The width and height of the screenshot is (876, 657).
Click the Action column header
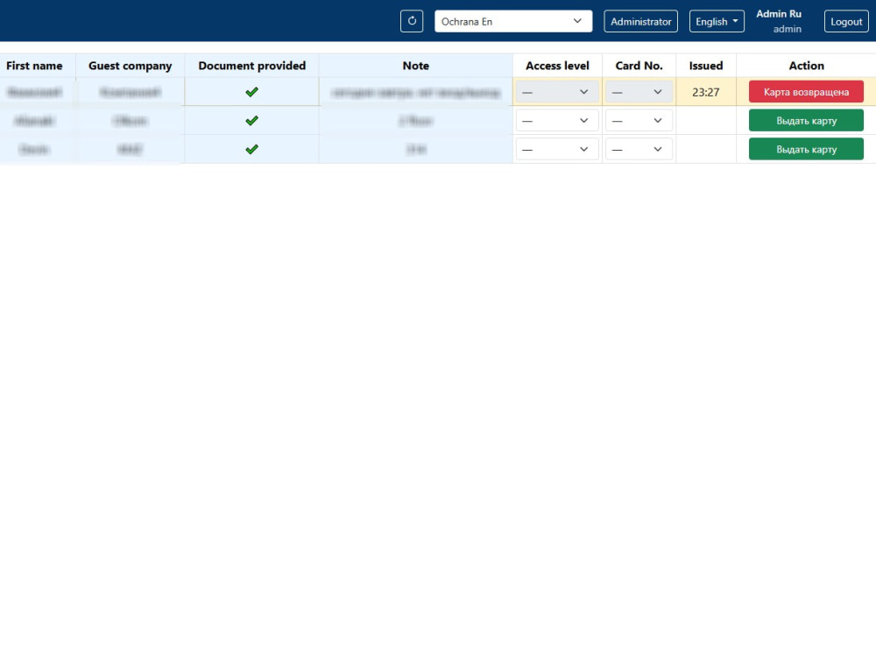point(806,66)
